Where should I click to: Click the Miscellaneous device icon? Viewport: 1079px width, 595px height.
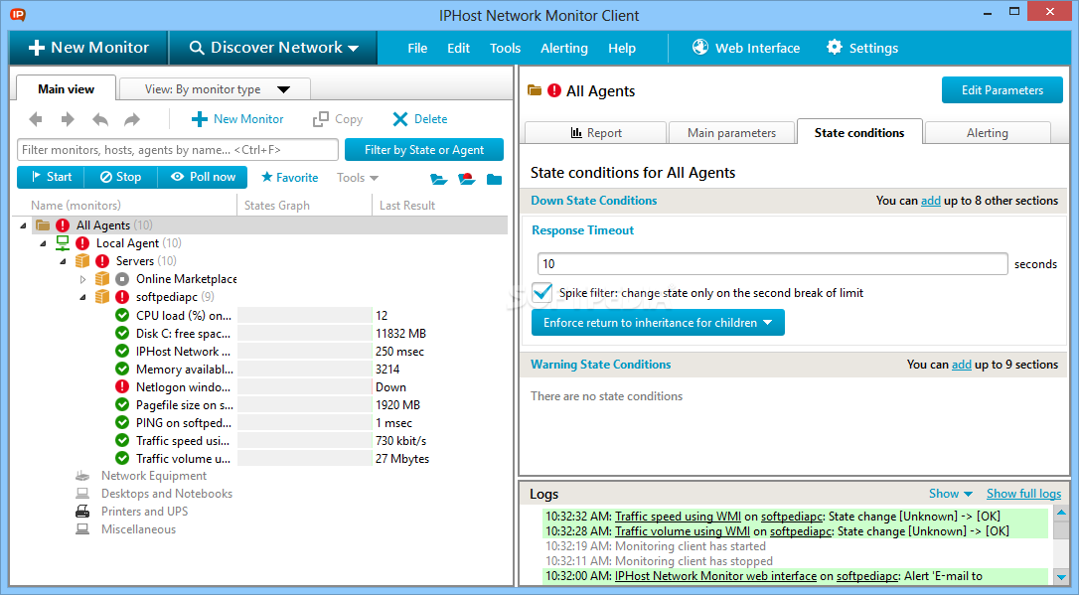pos(82,529)
